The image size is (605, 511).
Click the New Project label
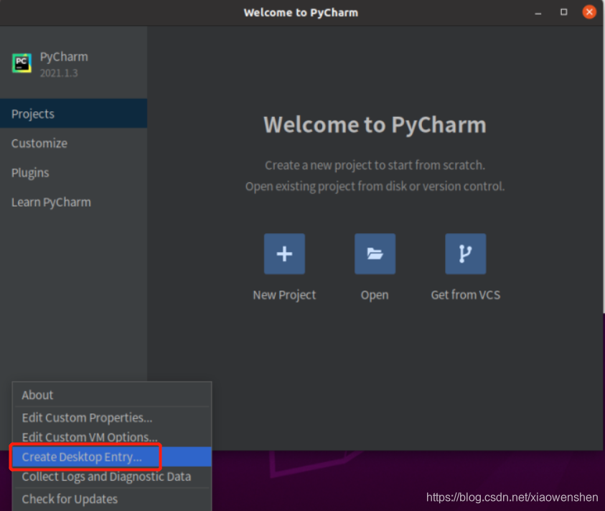point(284,295)
